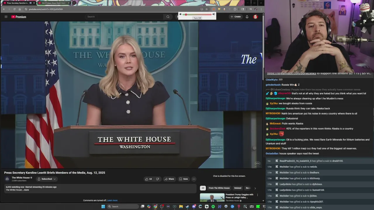This screenshot has width=374, height=210.
Task: Save the video to a playlist
Action: pyautogui.click(x=183, y=179)
